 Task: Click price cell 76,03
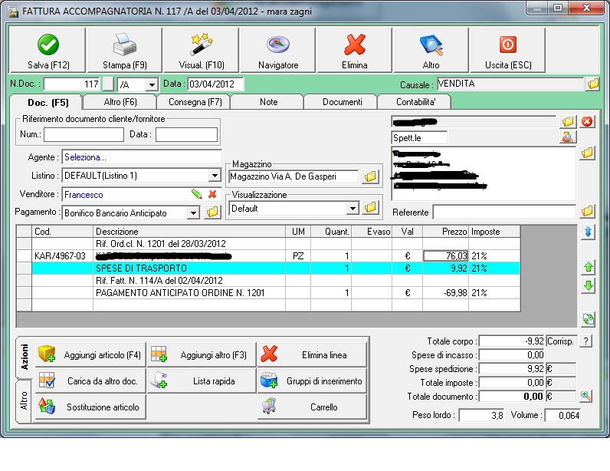pos(445,256)
